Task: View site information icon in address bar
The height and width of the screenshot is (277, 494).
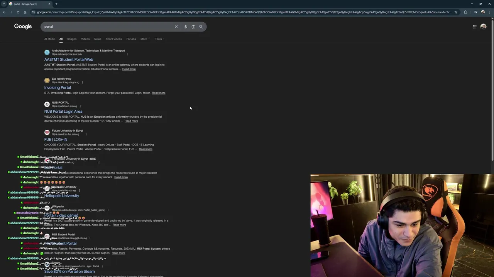Action: (34, 12)
